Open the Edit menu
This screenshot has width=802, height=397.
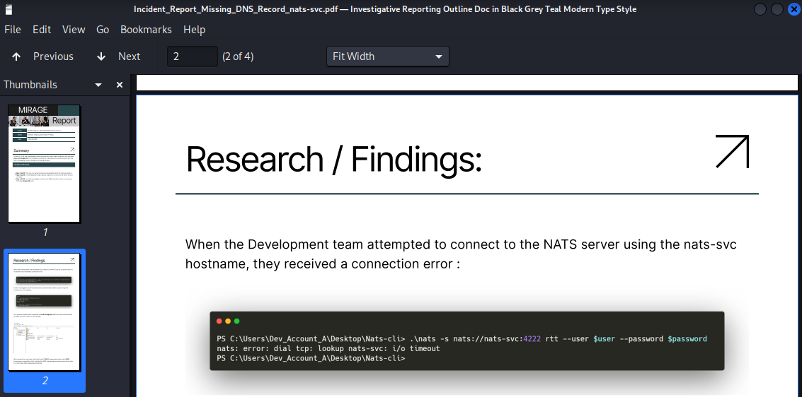point(42,30)
